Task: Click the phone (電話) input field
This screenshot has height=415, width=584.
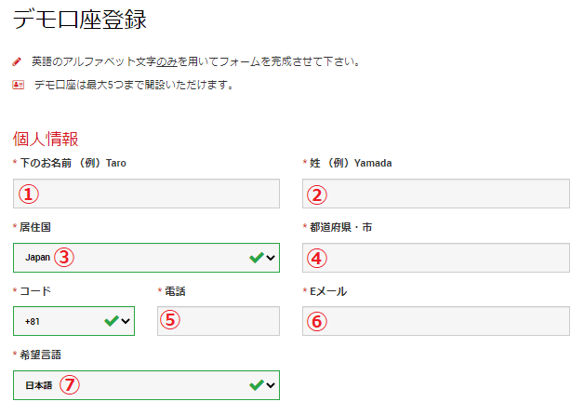Action: tap(219, 321)
